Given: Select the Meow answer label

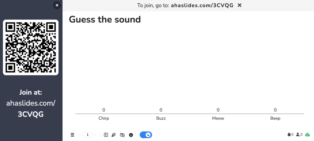Looking at the screenshot, I should pyautogui.click(x=218, y=118).
